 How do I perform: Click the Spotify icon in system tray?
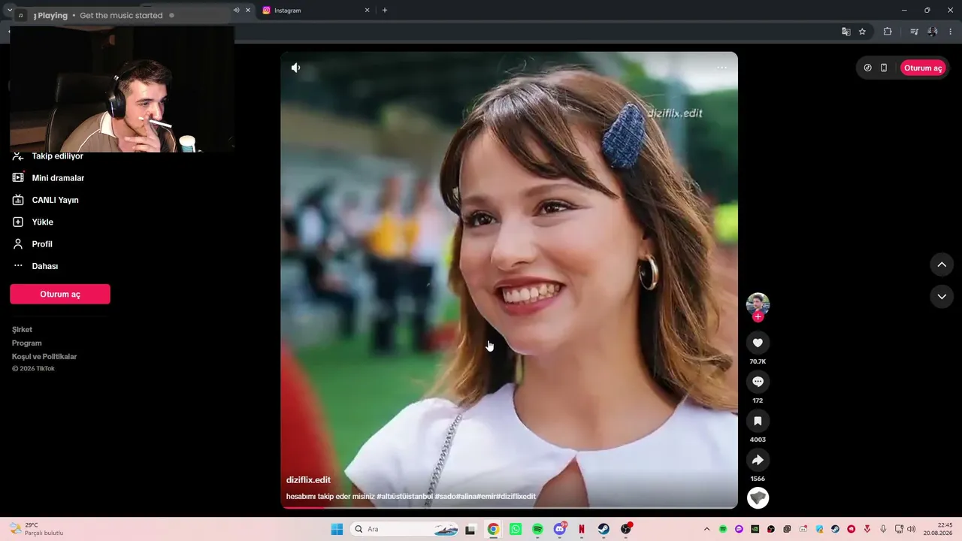pos(723,529)
